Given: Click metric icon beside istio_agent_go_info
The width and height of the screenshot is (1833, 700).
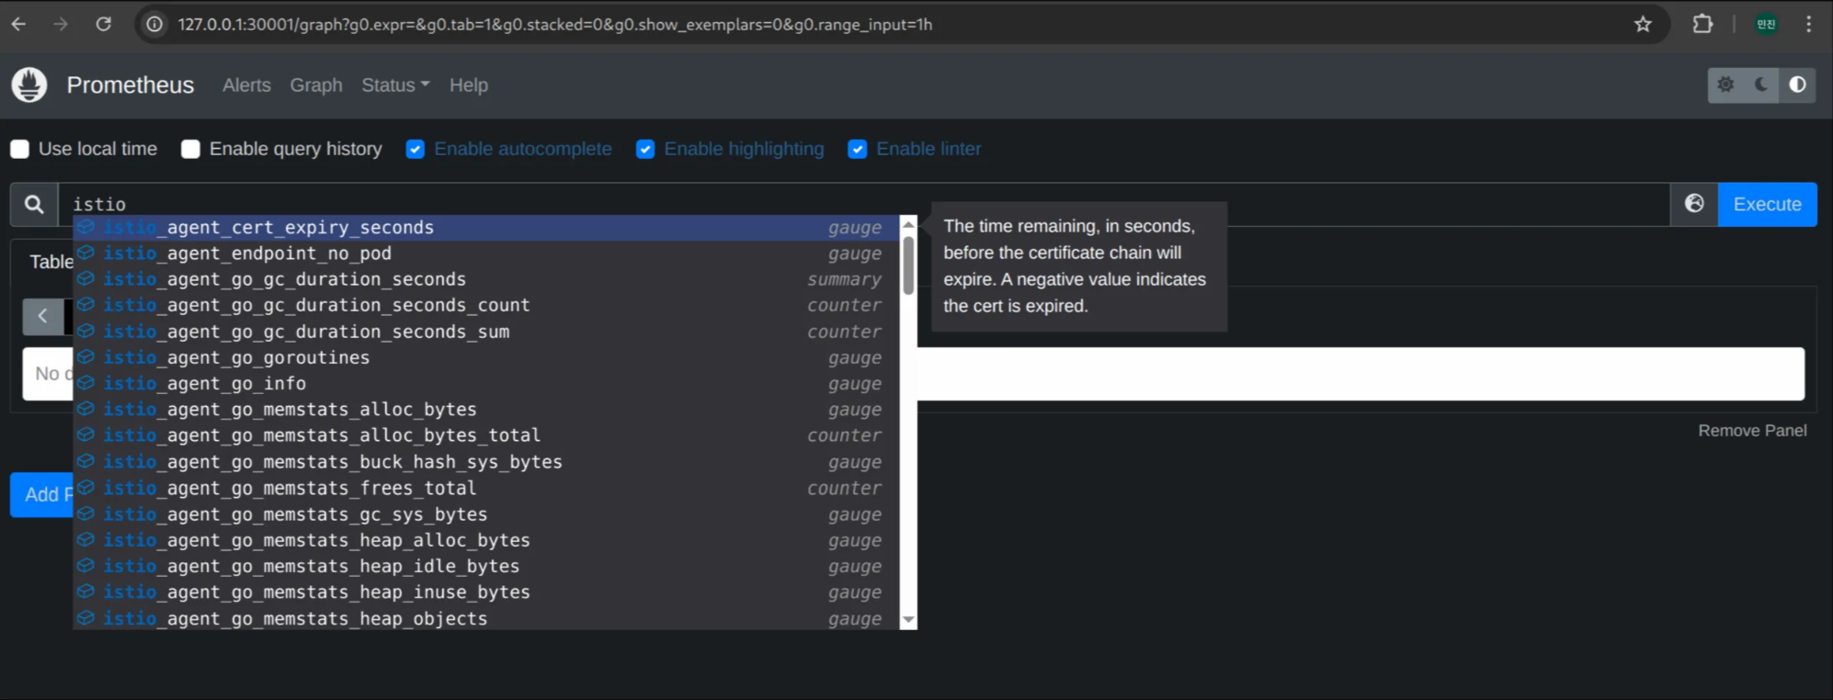Looking at the screenshot, I should click(85, 383).
